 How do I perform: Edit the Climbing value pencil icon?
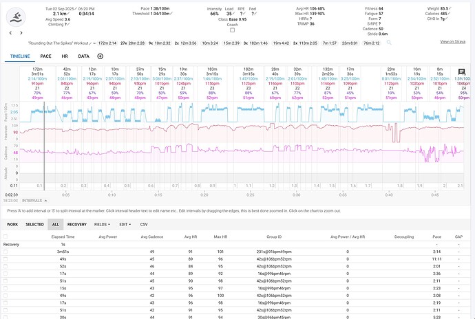(x=68, y=24)
